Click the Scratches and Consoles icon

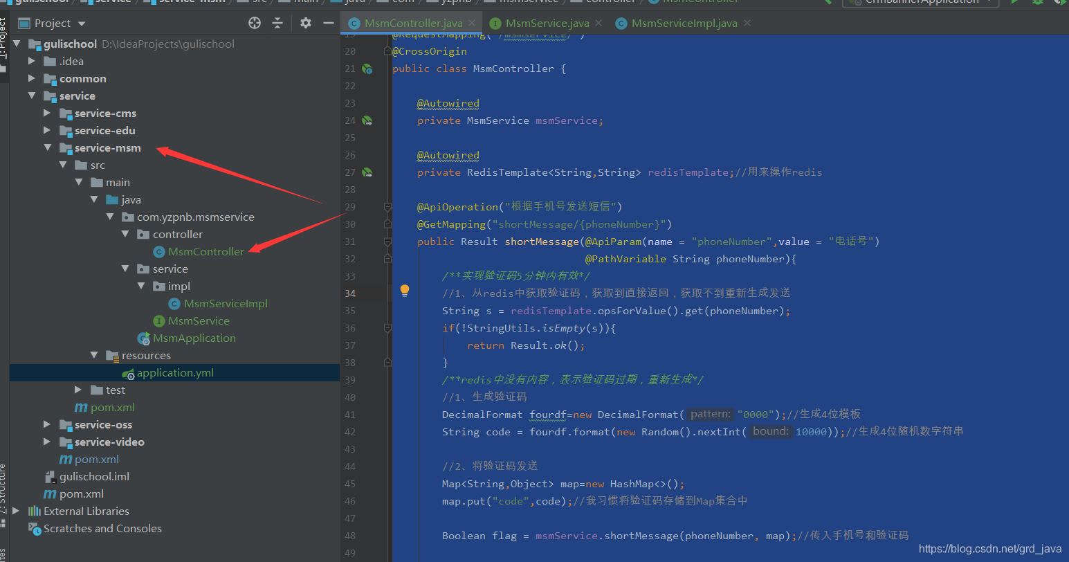35,528
